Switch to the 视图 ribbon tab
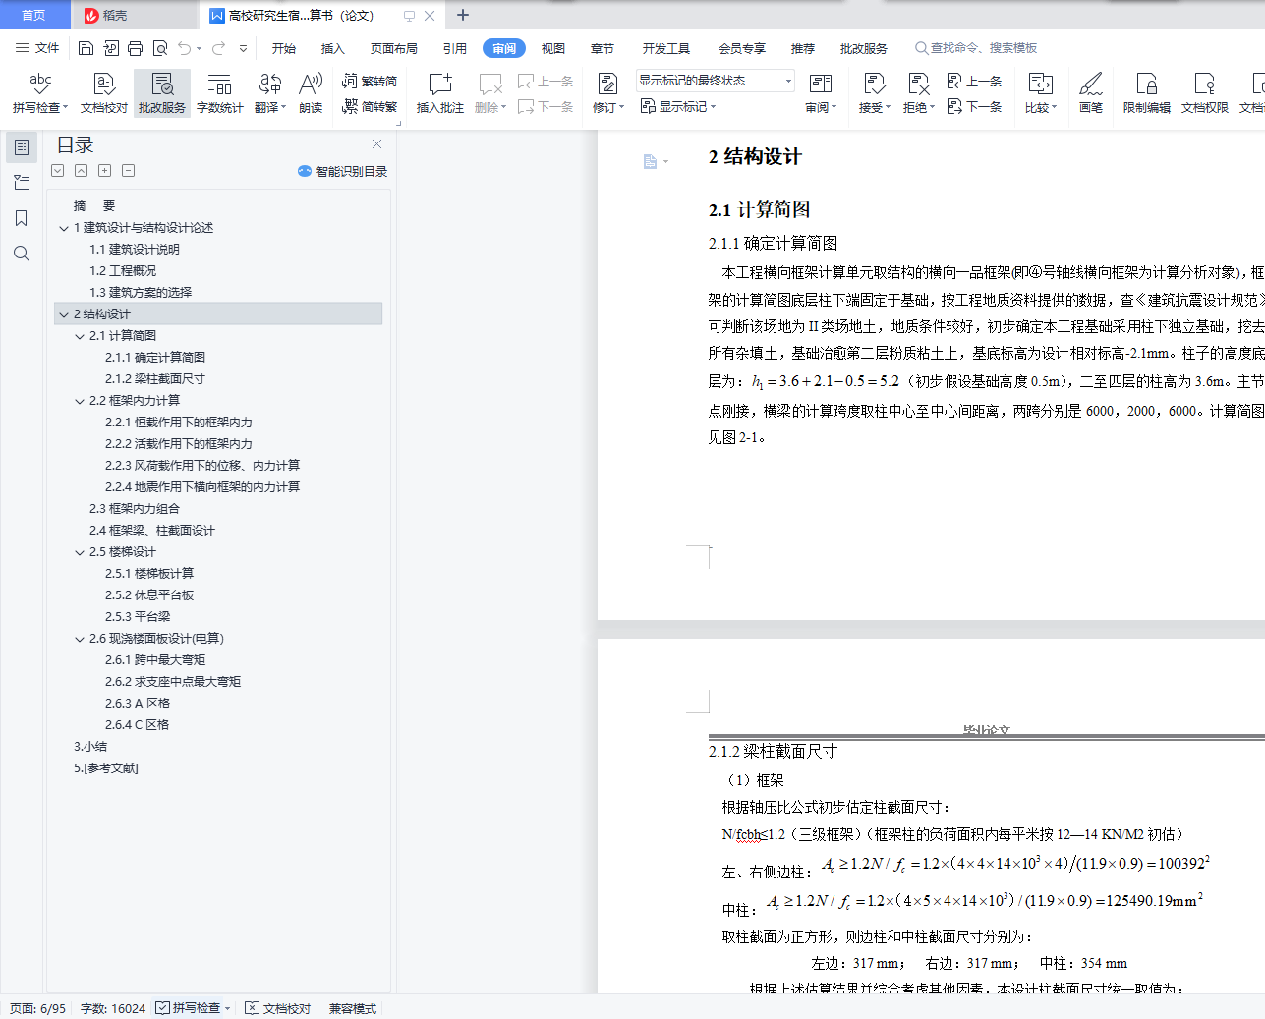This screenshot has width=1265, height=1019. [553, 48]
